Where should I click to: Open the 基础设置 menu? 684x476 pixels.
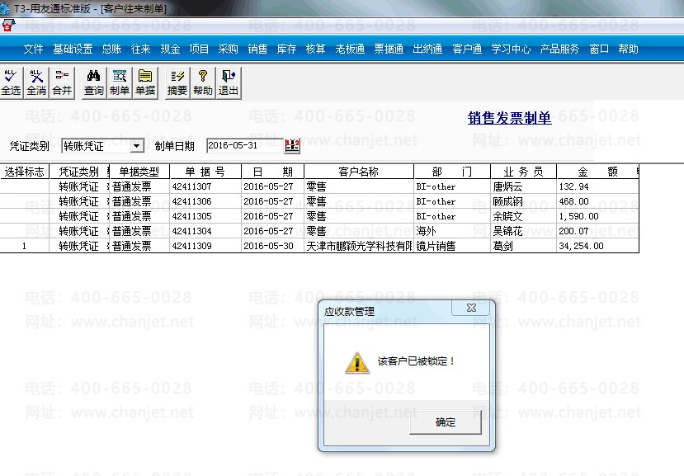click(x=73, y=49)
